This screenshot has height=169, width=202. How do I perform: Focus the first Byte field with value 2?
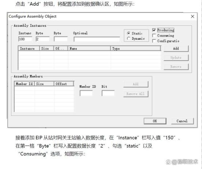(42, 39)
